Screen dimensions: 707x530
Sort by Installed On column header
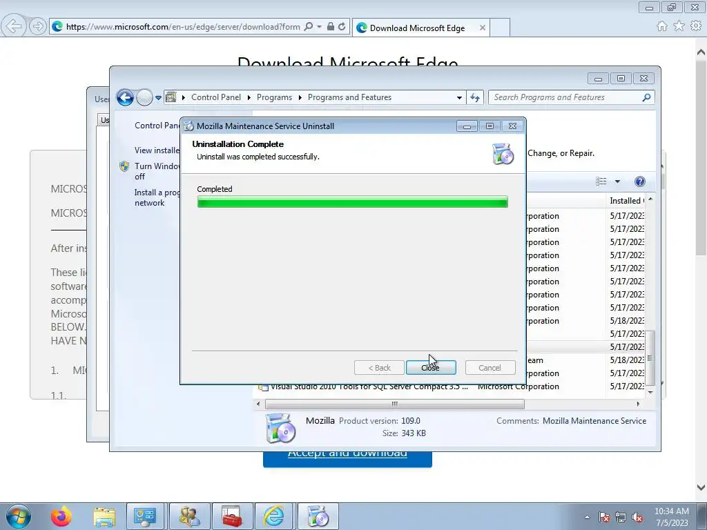pyautogui.click(x=627, y=201)
